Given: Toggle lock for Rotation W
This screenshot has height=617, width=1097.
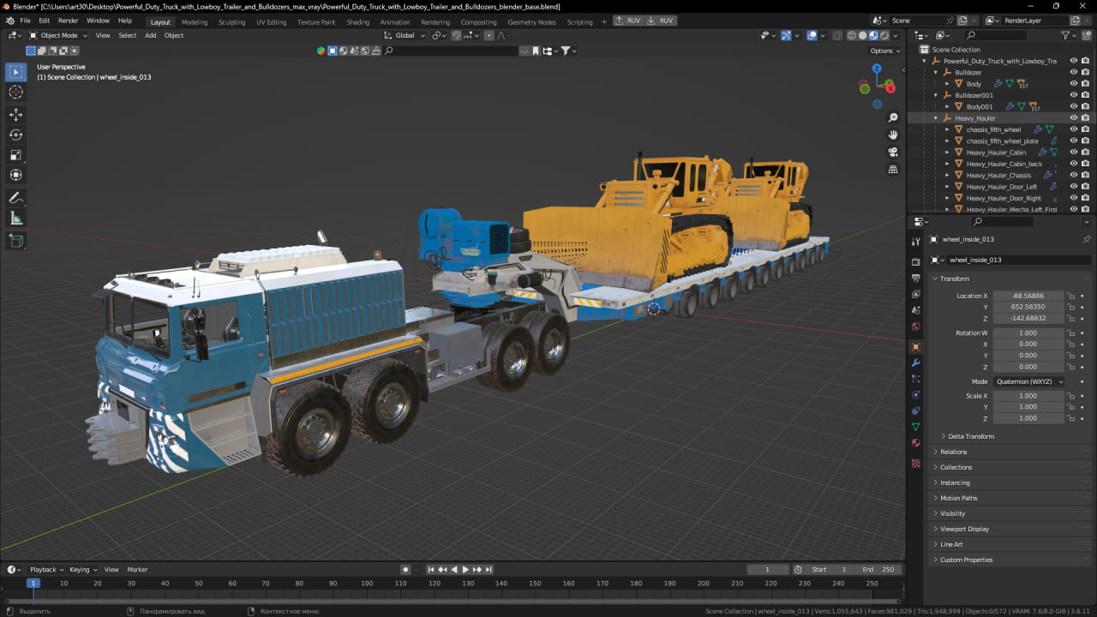Looking at the screenshot, I should click(1070, 332).
